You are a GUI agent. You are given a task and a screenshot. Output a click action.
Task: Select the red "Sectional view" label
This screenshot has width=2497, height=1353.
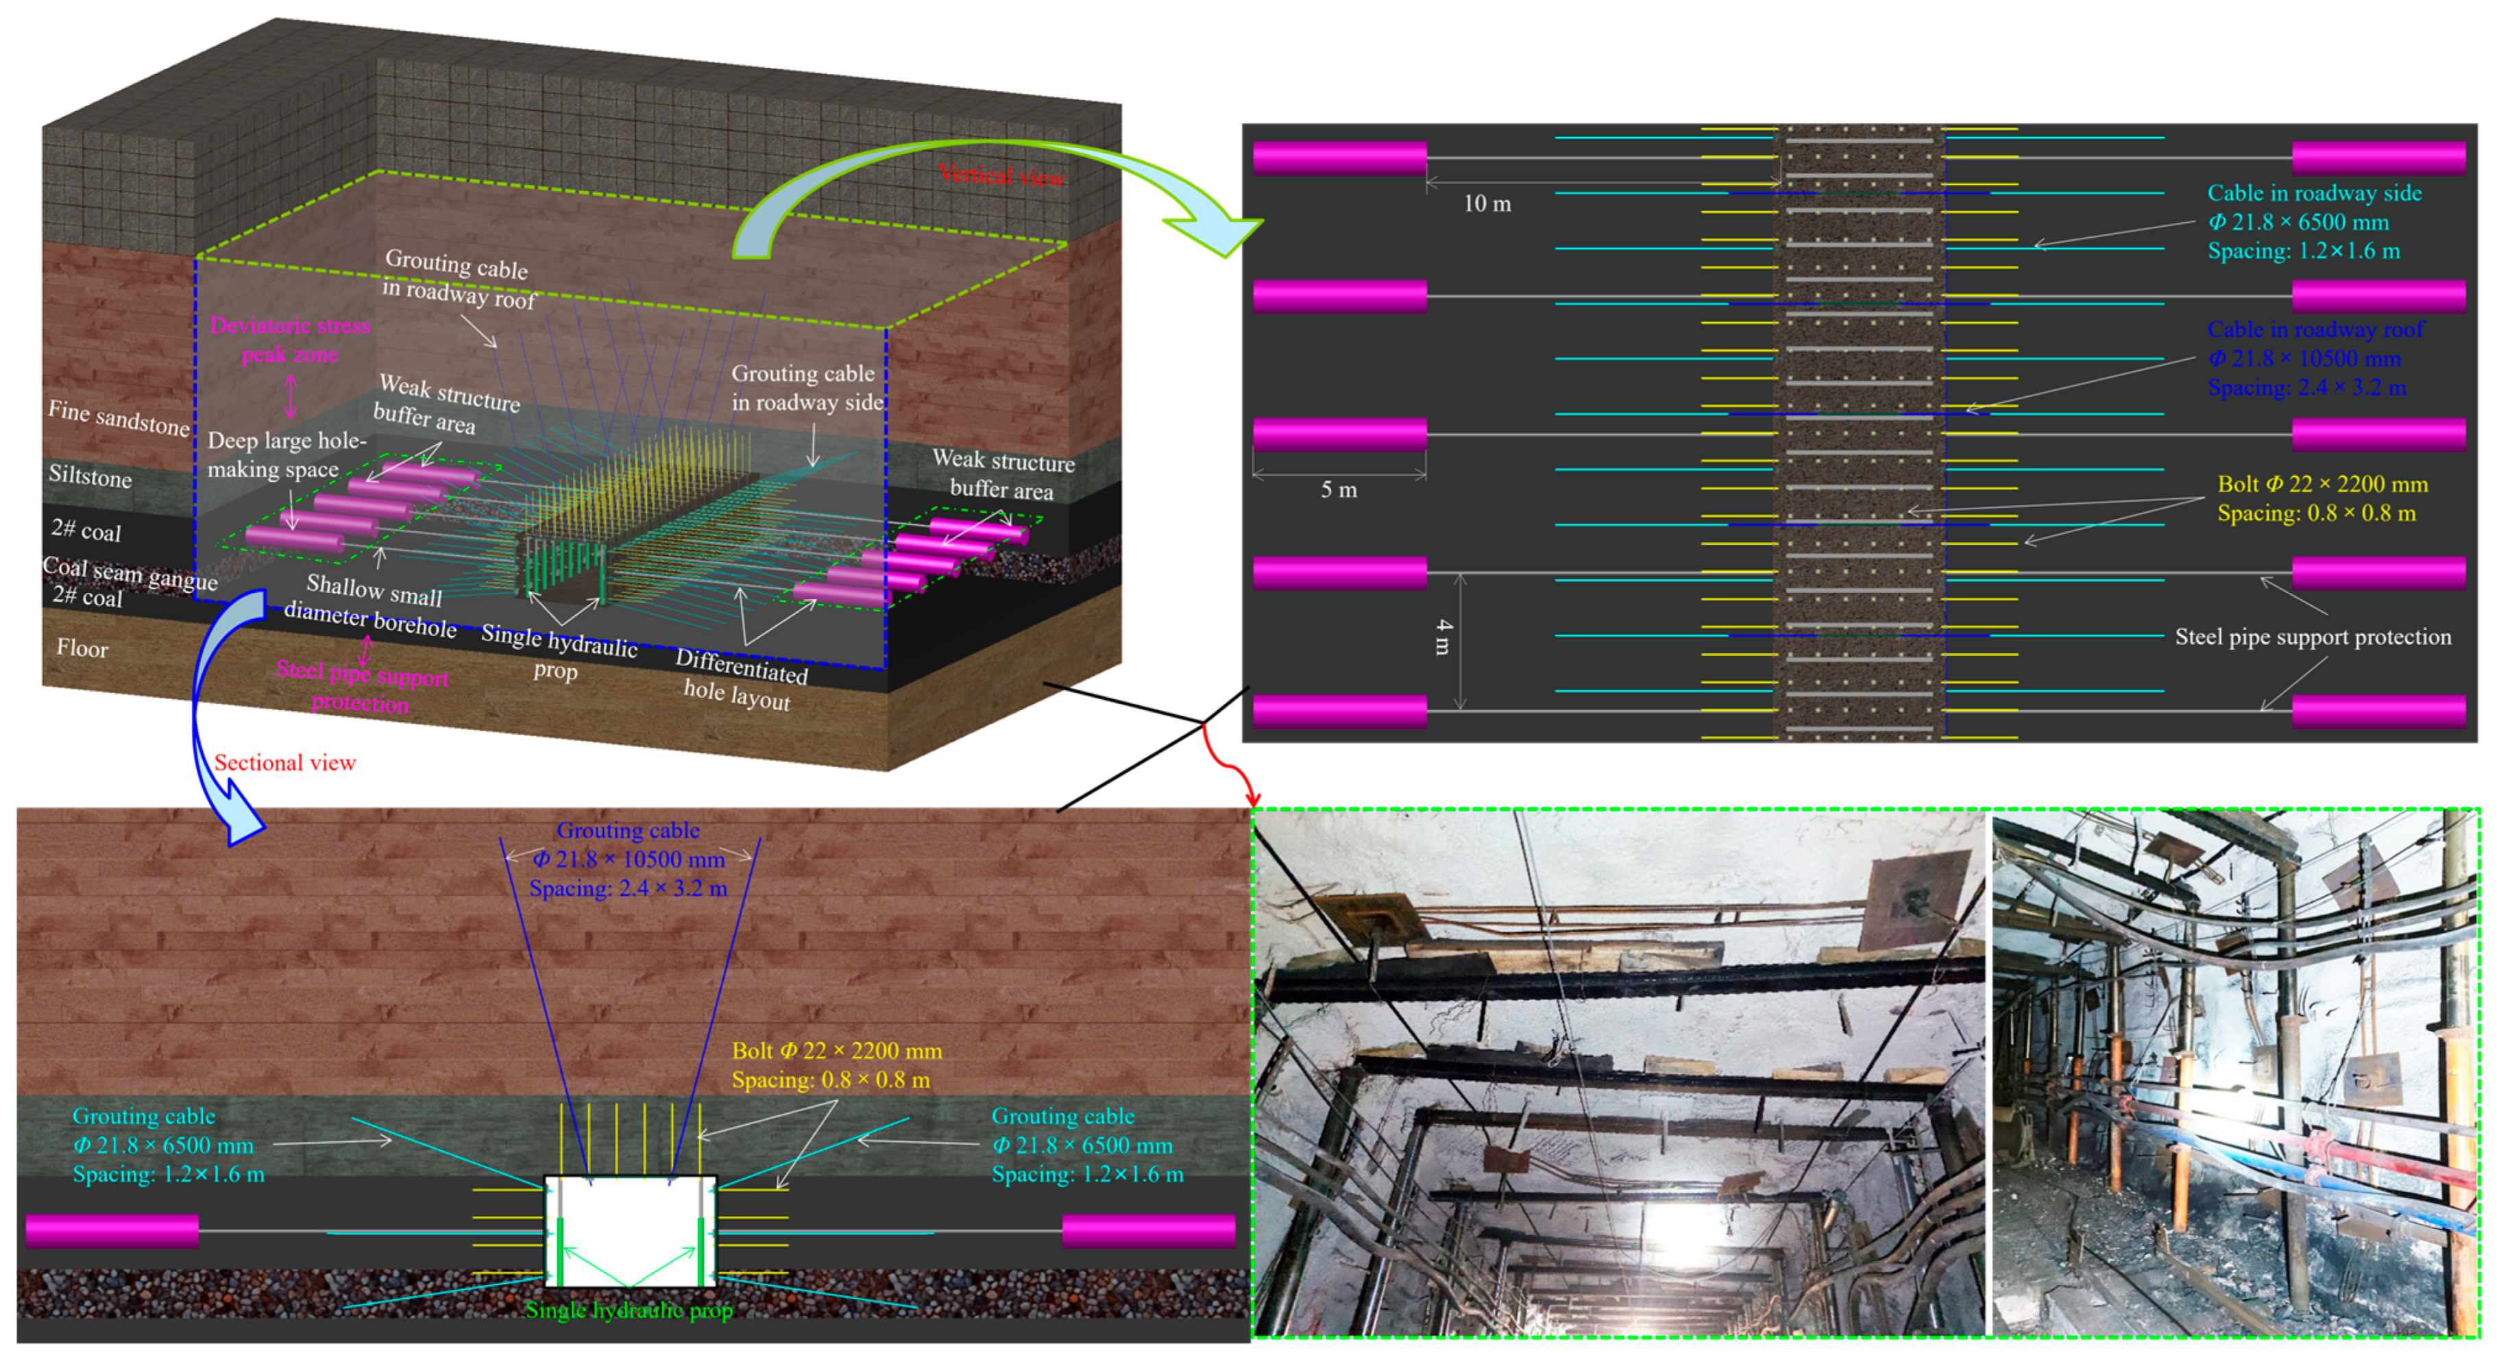[x=285, y=763]
